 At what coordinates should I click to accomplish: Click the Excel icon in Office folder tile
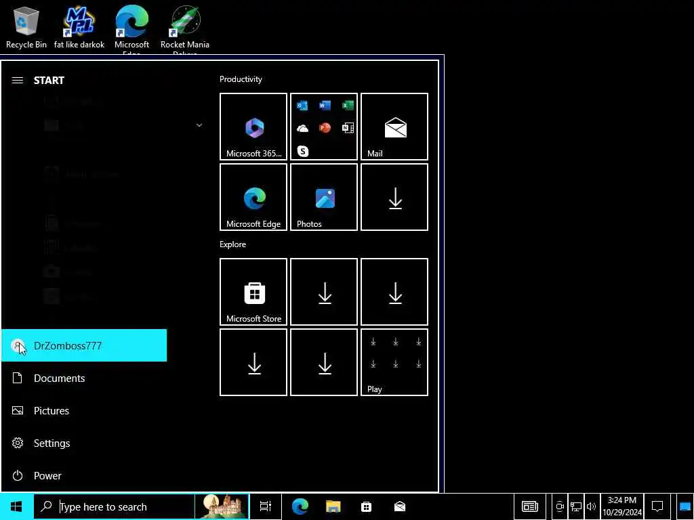348,105
